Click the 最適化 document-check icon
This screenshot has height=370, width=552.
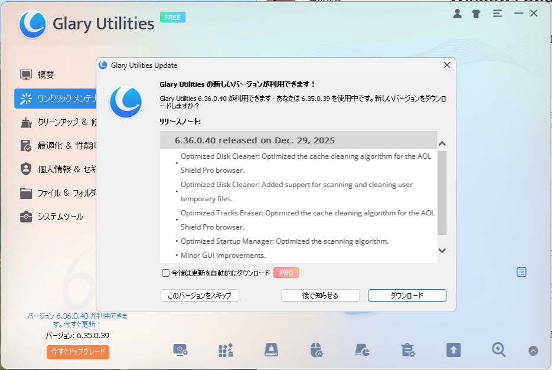(26, 145)
